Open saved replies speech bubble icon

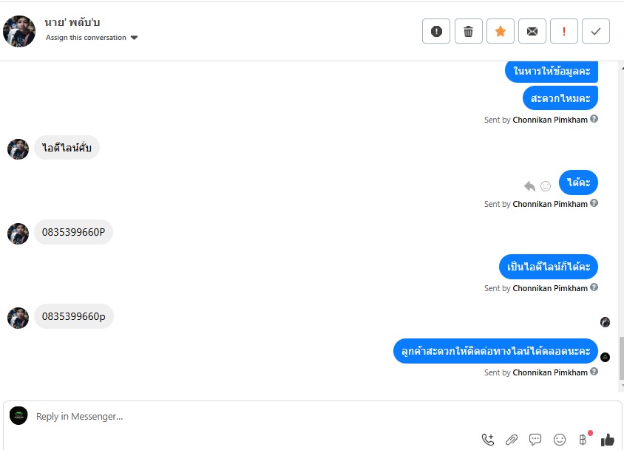click(535, 440)
